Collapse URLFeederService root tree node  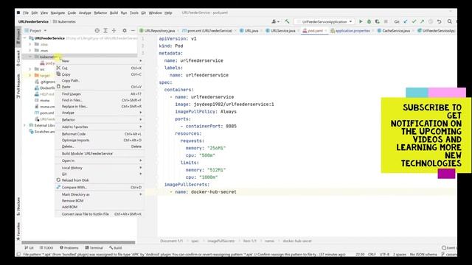point(25,38)
